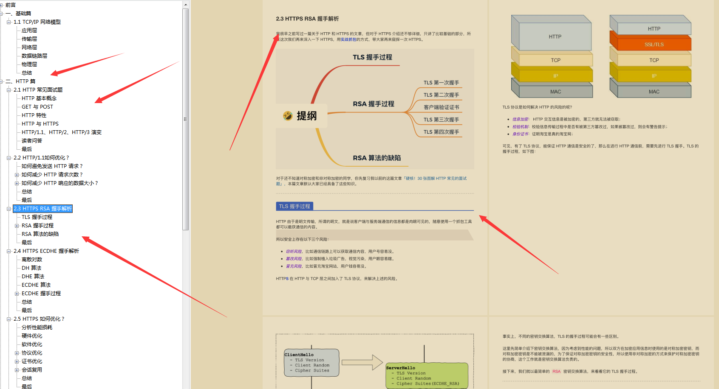
Task: Click the TLS 第一次握手 mind map leaf
Action: tap(441, 83)
